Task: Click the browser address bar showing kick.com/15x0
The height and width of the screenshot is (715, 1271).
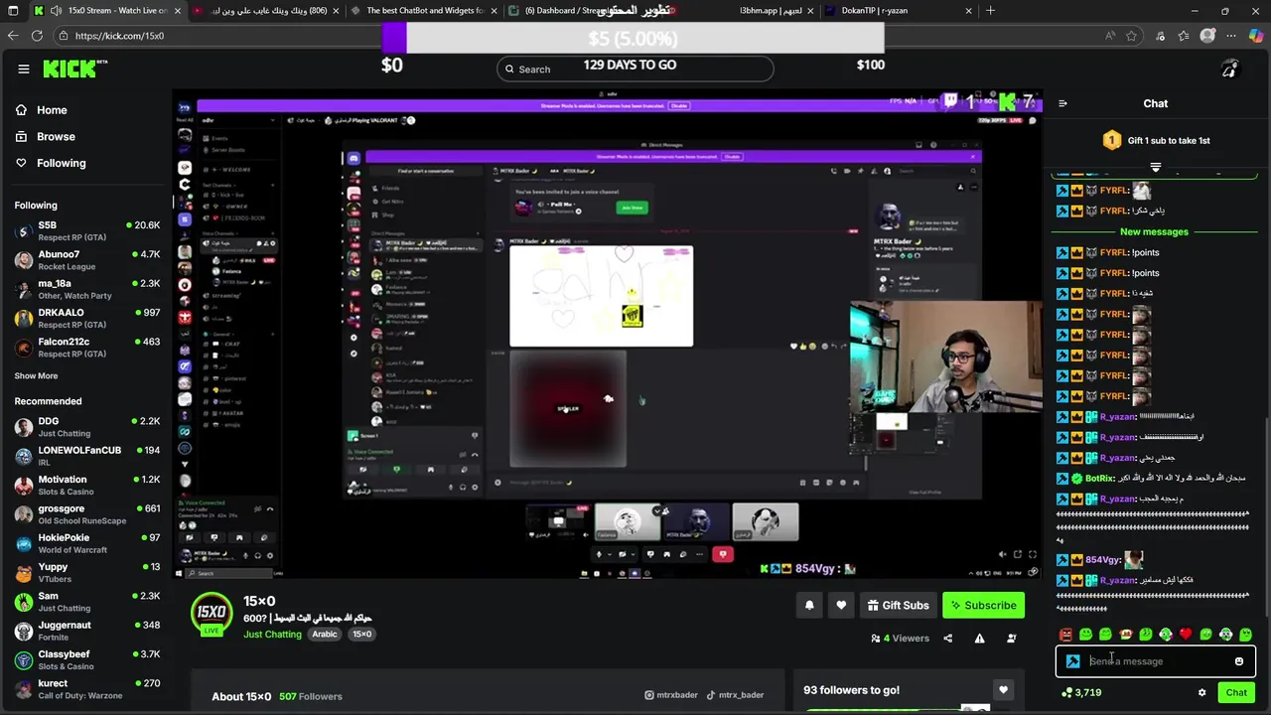Action: [x=596, y=36]
